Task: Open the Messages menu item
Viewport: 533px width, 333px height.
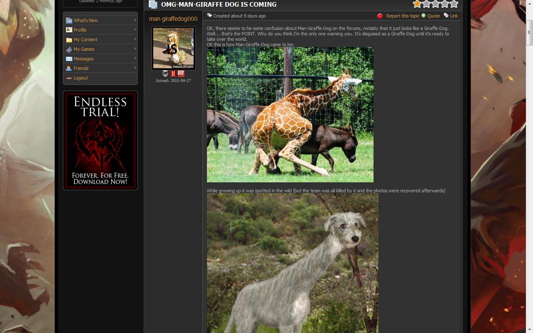Action: click(x=83, y=59)
